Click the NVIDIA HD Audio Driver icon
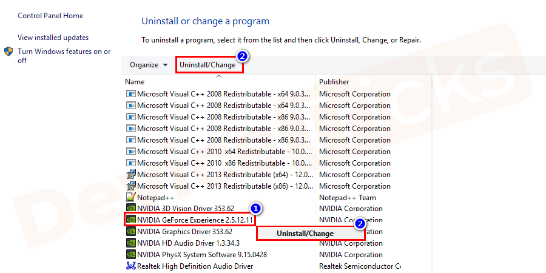 click(x=131, y=243)
